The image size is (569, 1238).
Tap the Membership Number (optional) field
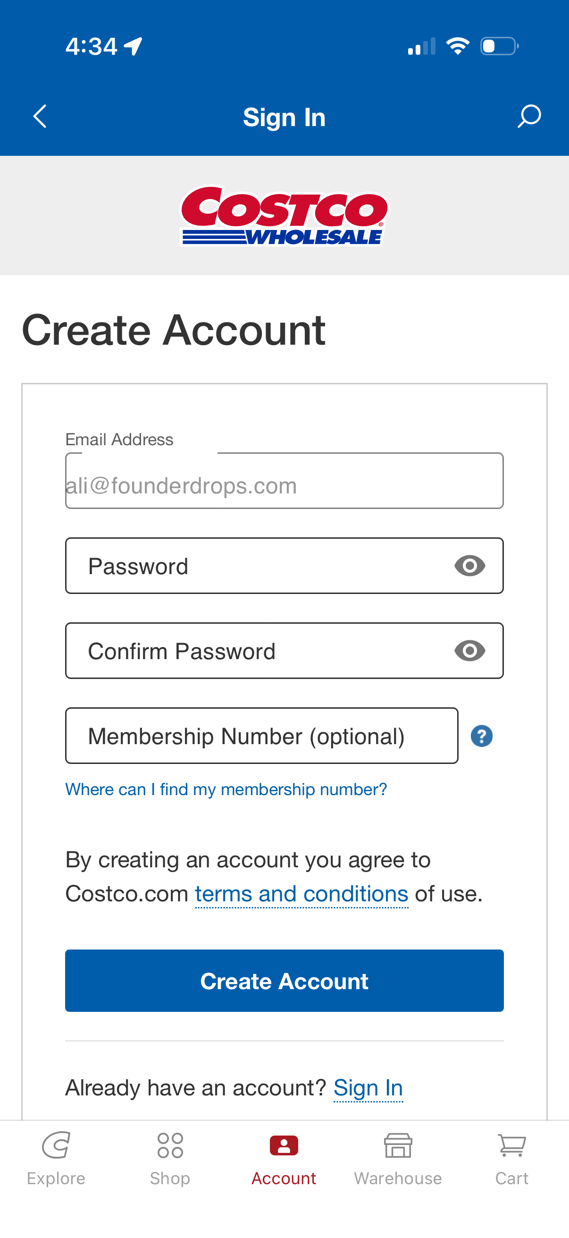click(x=262, y=736)
